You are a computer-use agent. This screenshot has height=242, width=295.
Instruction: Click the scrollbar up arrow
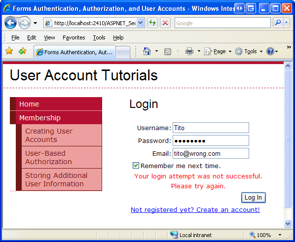[x=288, y=66]
